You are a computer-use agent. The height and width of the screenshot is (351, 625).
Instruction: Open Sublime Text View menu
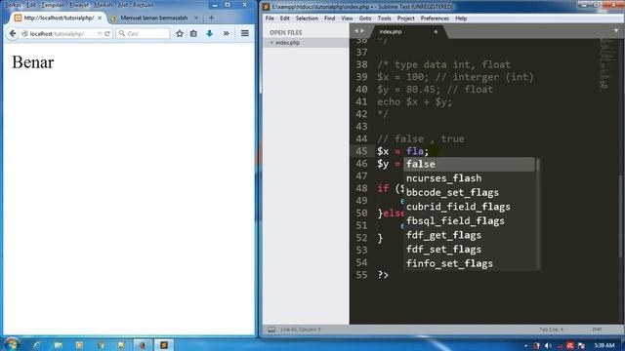[x=347, y=19]
